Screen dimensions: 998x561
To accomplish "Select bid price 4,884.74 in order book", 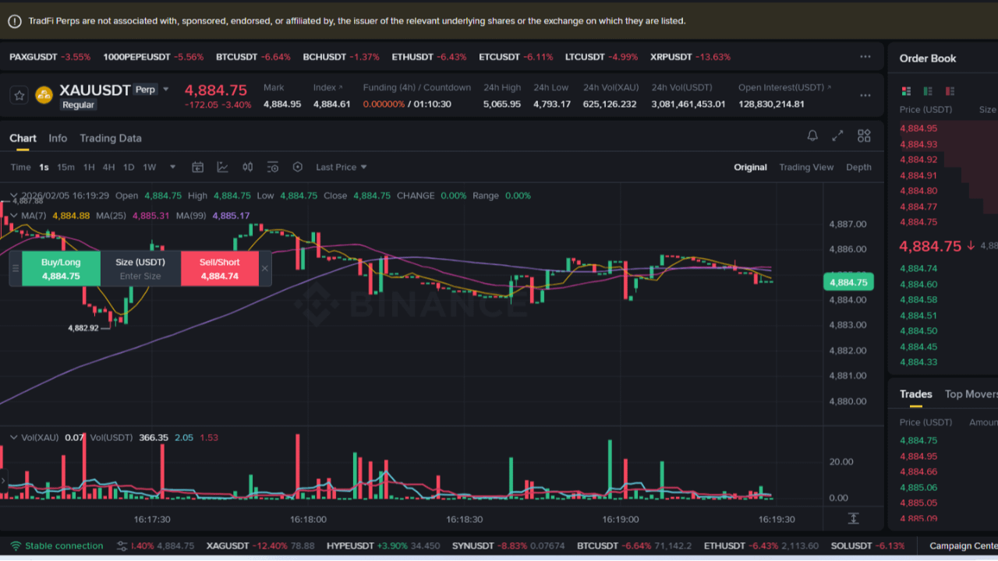I will (918, 268).
